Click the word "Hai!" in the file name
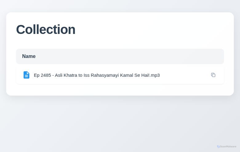The image size is (240, 152). click(144, 75)
